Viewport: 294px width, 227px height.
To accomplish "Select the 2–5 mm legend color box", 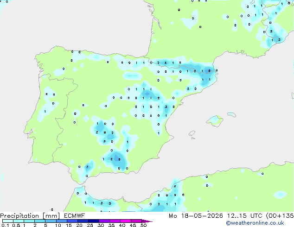I will click(x=40, y=221).
